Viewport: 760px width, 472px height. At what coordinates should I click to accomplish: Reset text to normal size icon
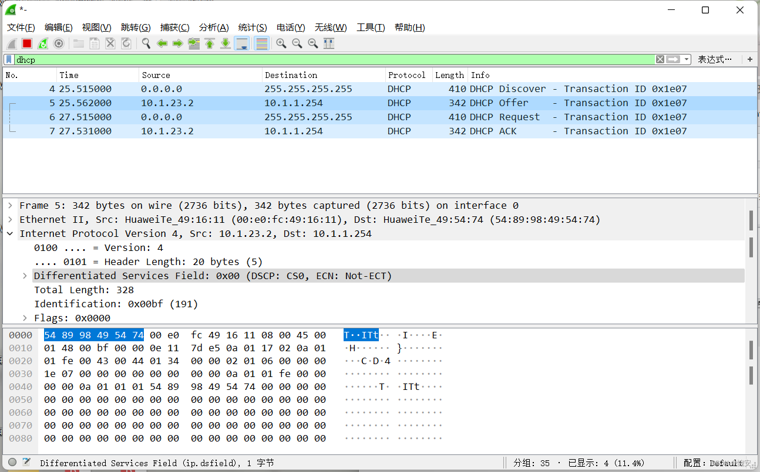coord(313,43)
